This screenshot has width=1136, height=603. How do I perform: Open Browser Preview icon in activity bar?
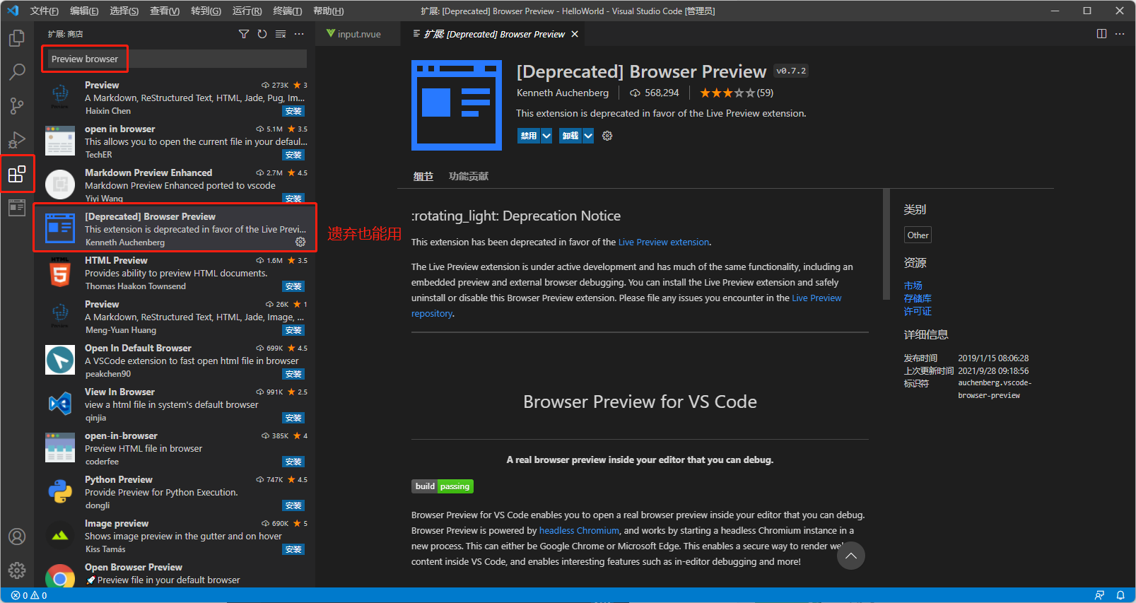click(17, 208)
